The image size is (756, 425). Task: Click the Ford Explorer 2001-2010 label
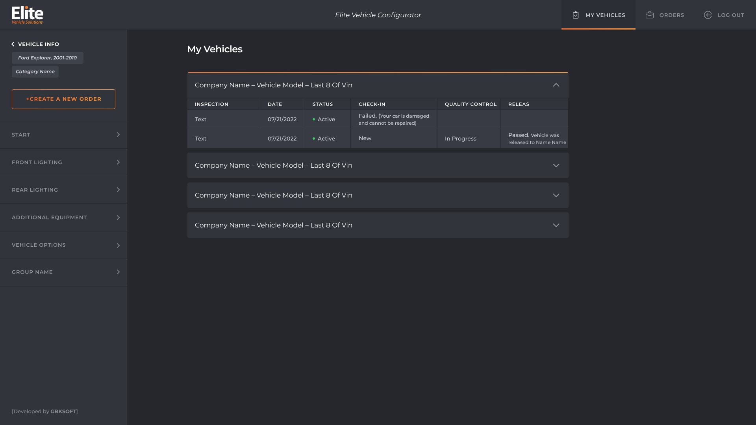(x=47, y=57)
